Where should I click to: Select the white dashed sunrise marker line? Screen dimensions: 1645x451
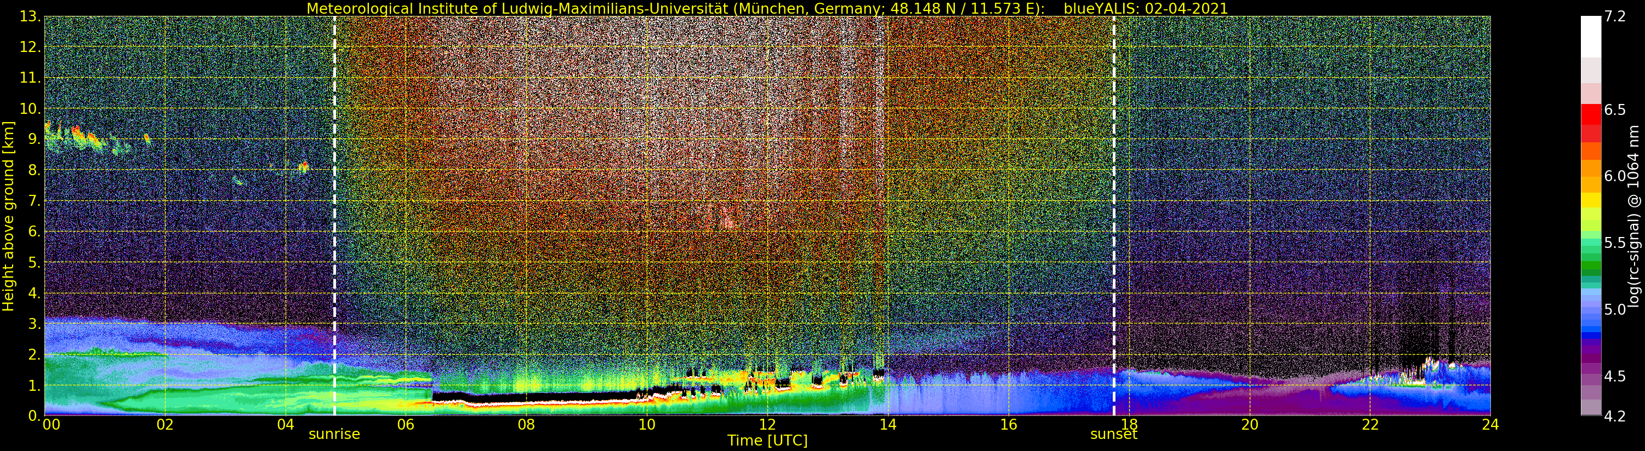click(x=334, y=216)
